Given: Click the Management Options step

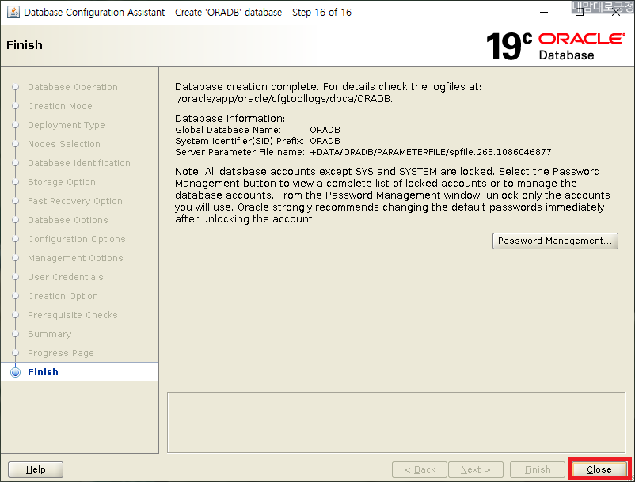Looking at the screenshot, I should [x=75, y=258].
